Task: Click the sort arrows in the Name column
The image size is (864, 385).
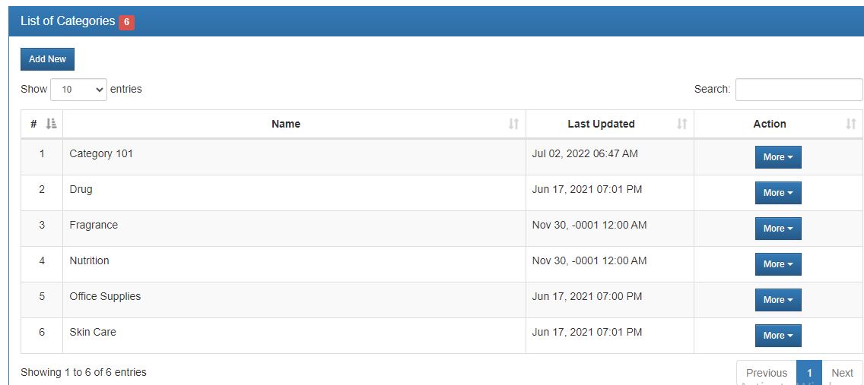Action: click(513, 124)
